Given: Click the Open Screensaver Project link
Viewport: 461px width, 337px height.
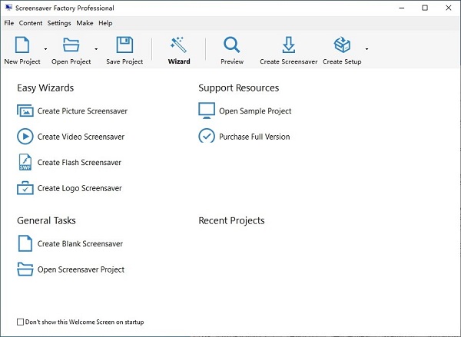Looking at the screenshot, I should [x=81, y=269].
